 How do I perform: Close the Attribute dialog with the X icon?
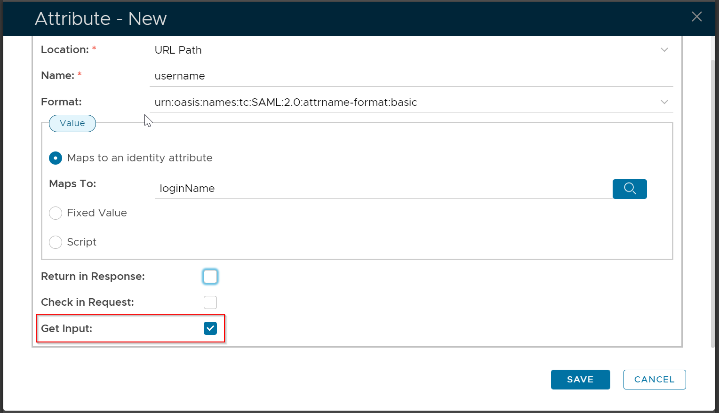coord(696,17)
